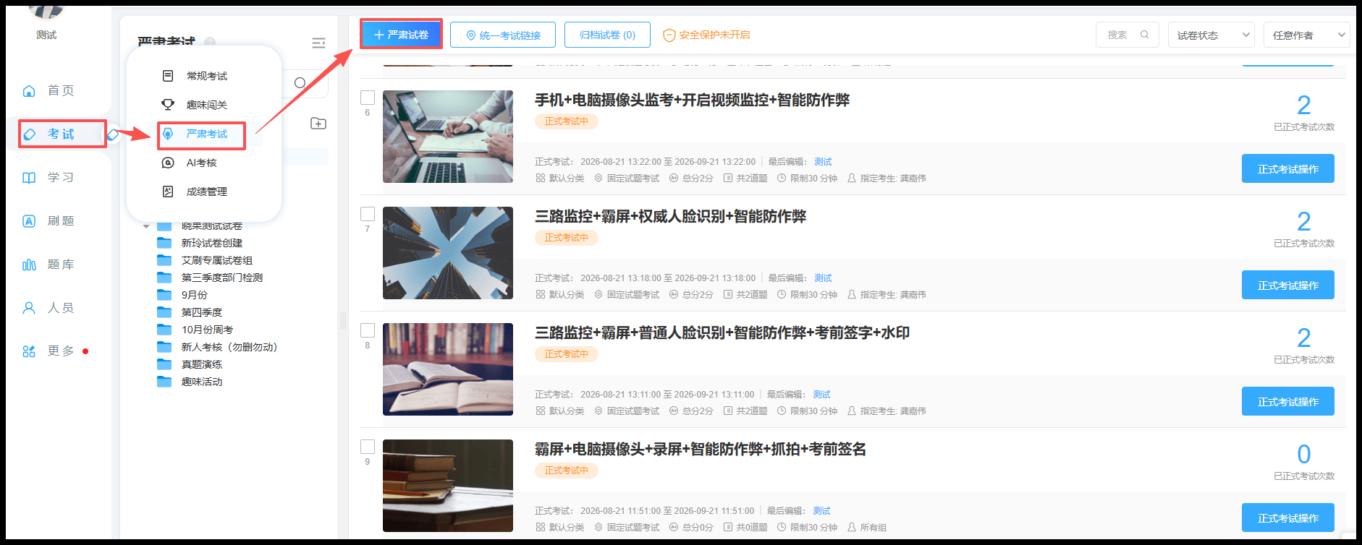Open the 试卷状态 dropdown
This screenshot has height=545, width=1362.
pos(1211,35)
